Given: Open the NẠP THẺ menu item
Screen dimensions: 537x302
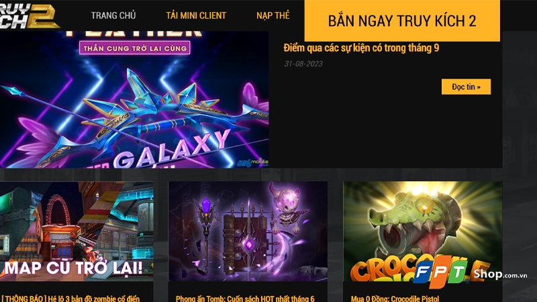Looking at the screenshot, I should (273, 15).
